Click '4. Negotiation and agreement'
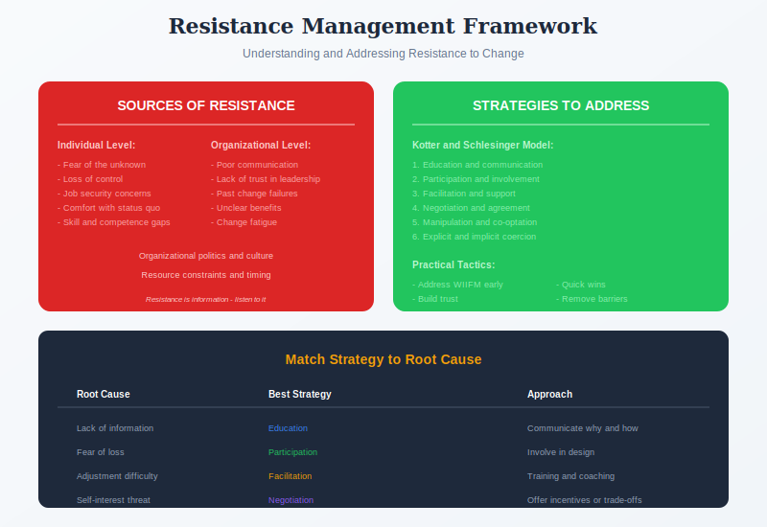Viewport: 767px width, 527px height. coord(471,208)
